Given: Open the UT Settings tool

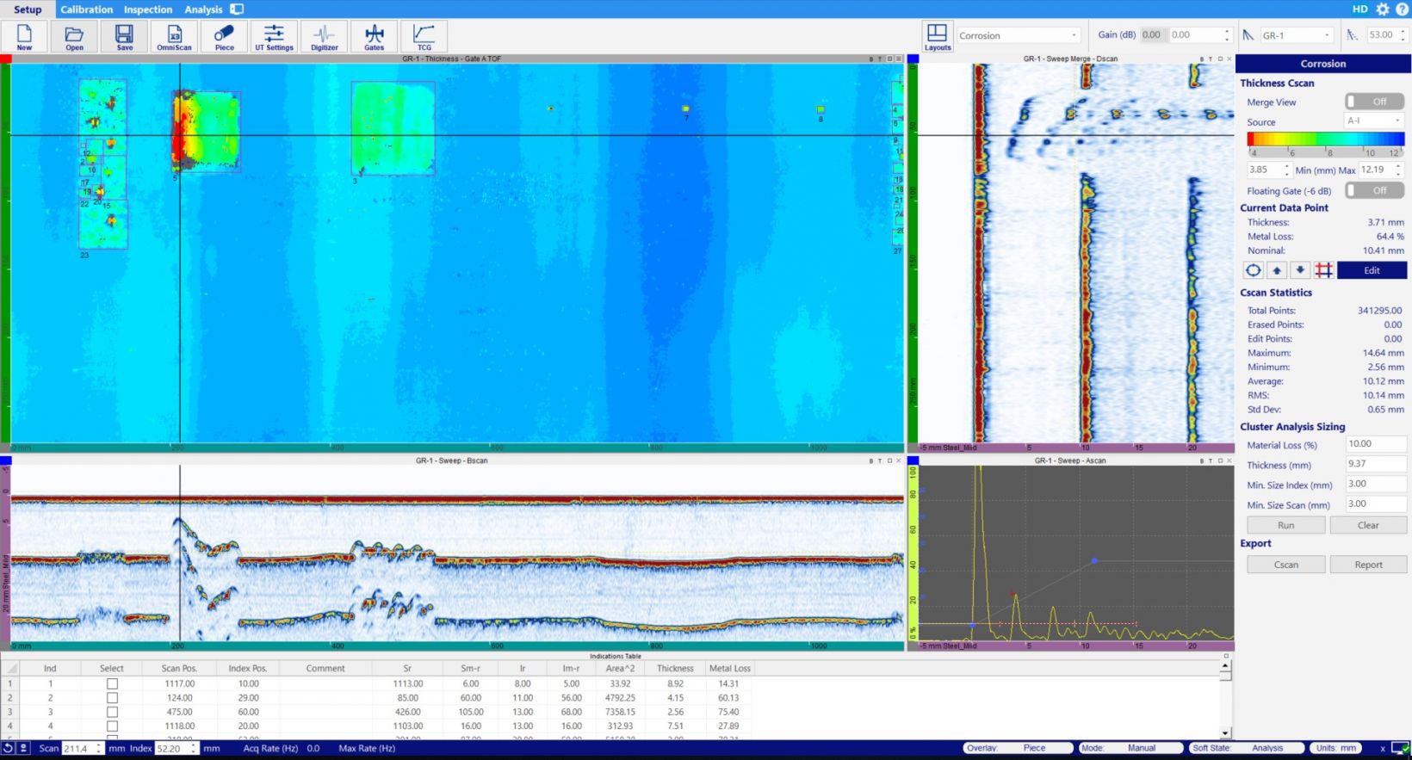Looking at the screenshot, I should point(274,36).
